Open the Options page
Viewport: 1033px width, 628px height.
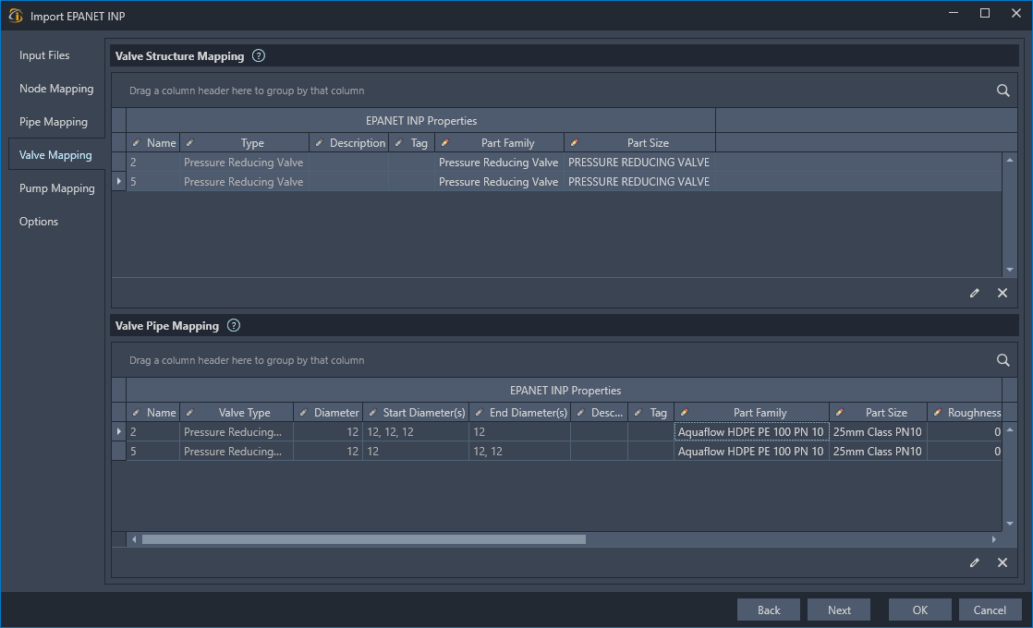[x=39, y=221]
